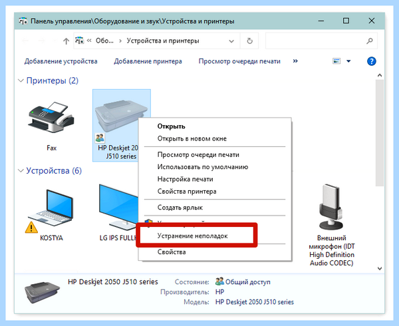Open Настройка печати from context menu

(185, 179)
